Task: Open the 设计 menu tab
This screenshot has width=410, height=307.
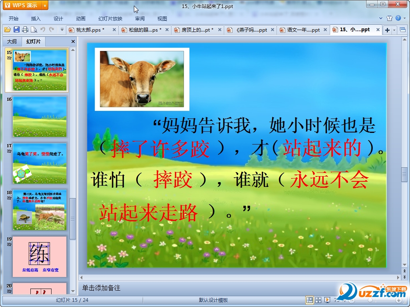Action: coord(58,18)
